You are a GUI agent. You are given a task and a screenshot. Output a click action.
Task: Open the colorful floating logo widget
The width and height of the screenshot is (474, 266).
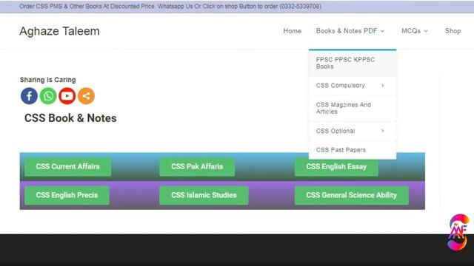click(458, 232)
